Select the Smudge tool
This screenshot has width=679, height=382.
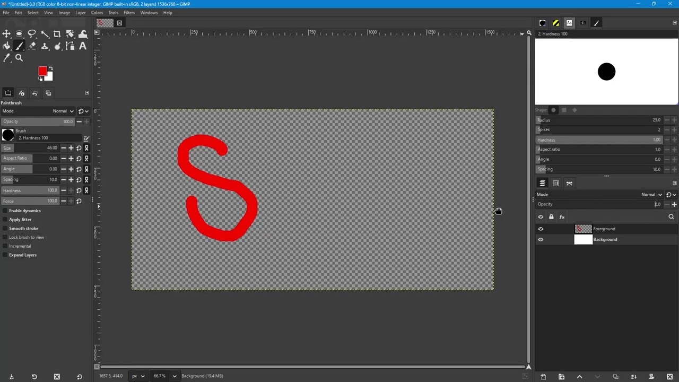click(x=57, y=46)
